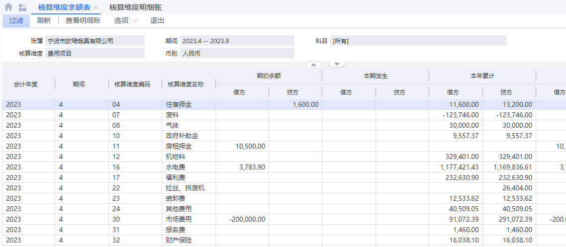Click the 过滤 filter button
Image resolution: width=566 pixels, height=247 pixels.
click(16, 20)
